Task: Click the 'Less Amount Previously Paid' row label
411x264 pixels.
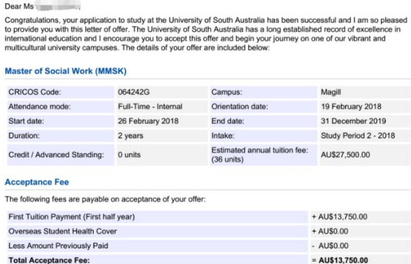Action: [59, 246]
